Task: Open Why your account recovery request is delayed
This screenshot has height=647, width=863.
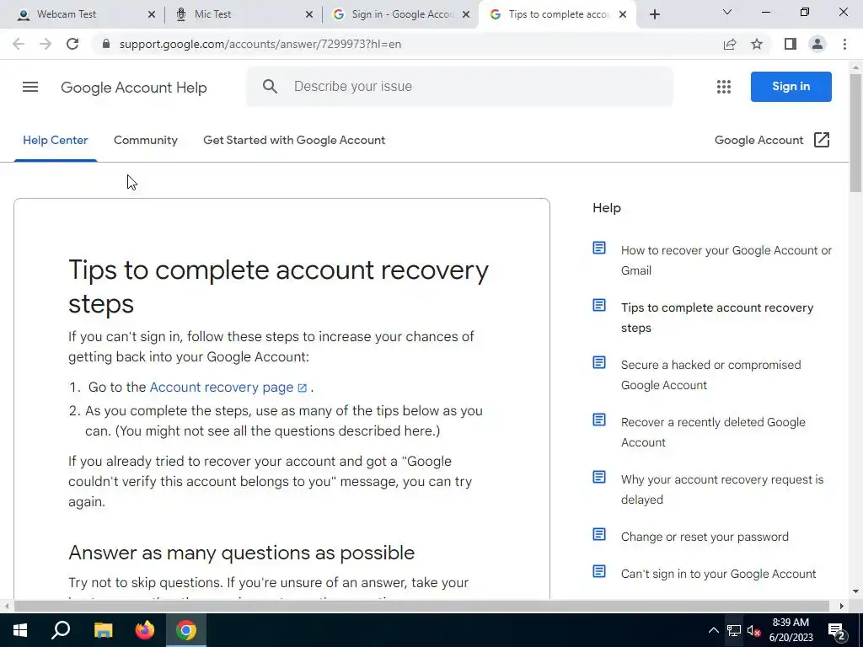Action: [722, 489]
